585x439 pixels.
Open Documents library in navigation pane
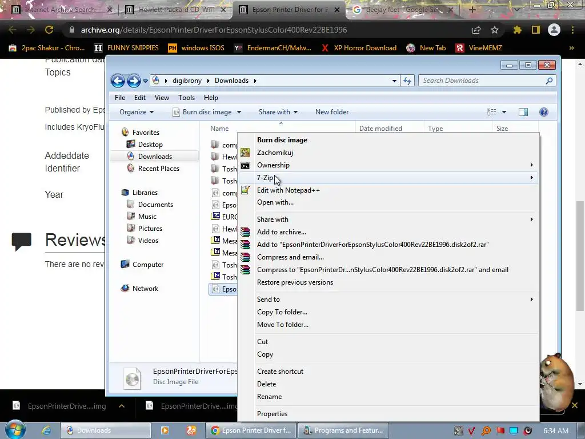[x=155, y=205]
